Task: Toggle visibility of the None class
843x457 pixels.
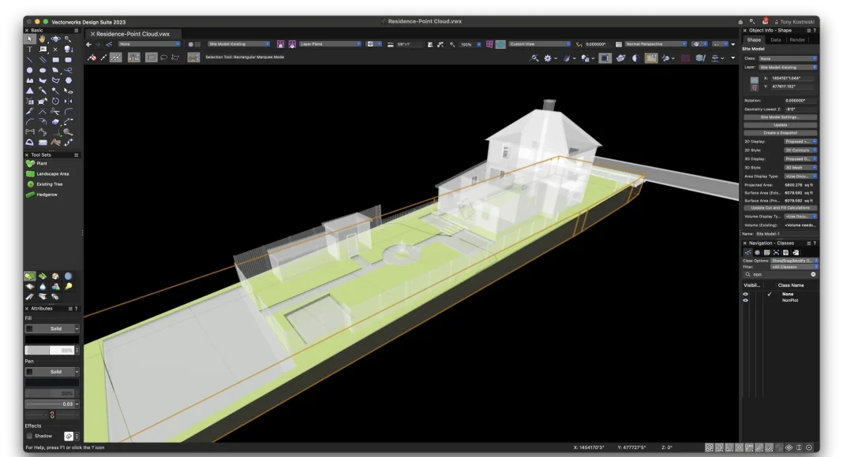Action: click(x=745, y=294)
